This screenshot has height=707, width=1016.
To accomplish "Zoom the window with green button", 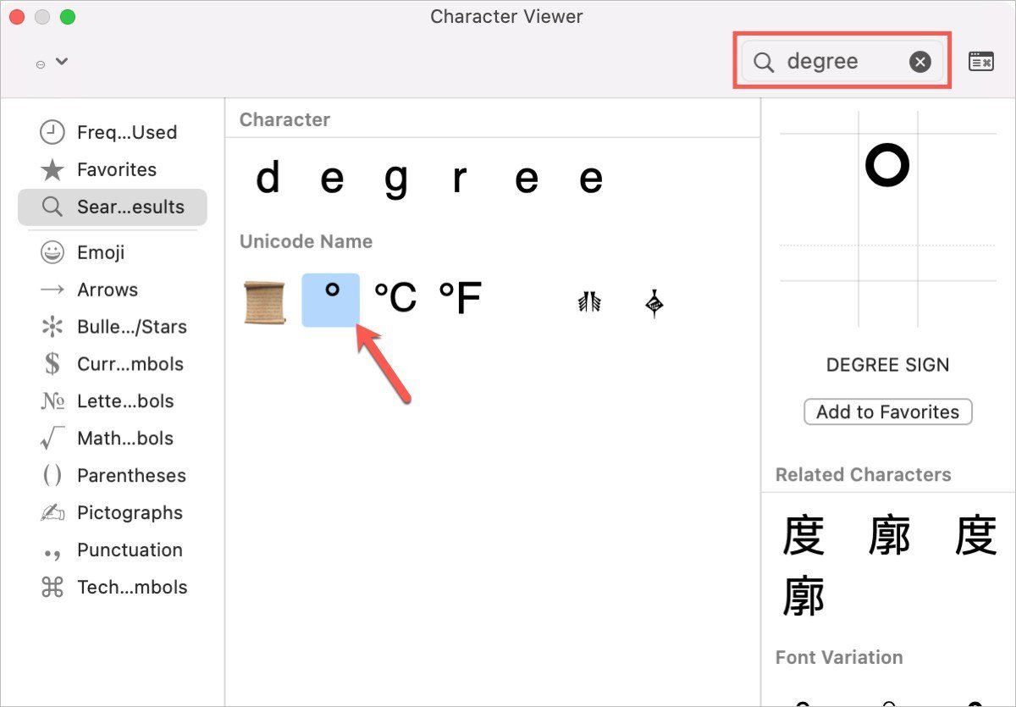I will click(68, 17).
